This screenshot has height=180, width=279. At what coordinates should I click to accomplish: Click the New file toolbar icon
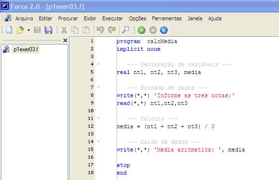(x=9, y=30)
